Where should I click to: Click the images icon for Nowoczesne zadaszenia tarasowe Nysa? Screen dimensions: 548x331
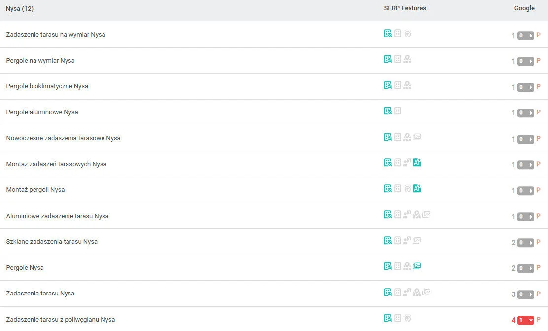click(x=417, y=137)
